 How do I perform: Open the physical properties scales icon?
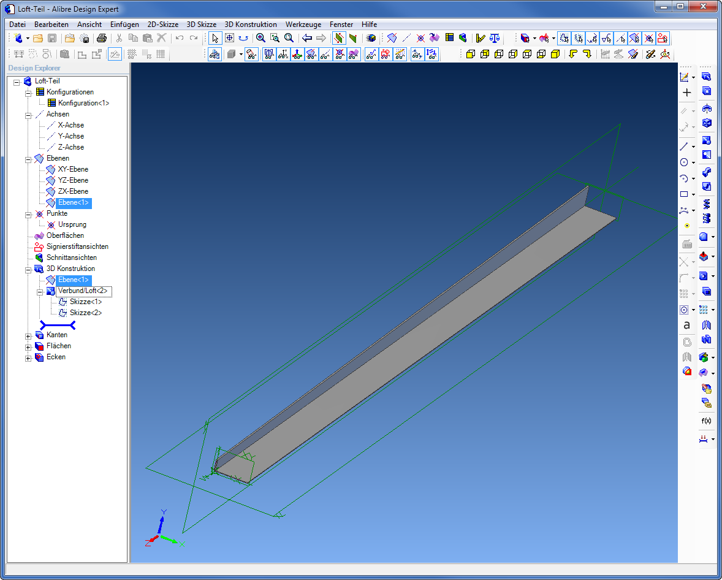[x=495, y=38]
